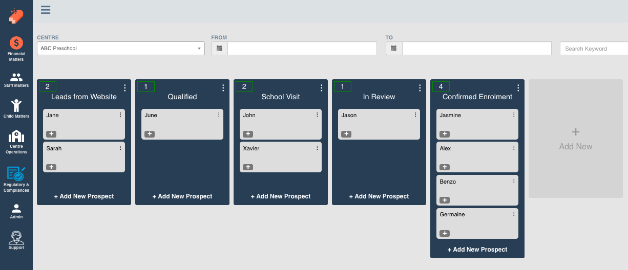
Task: Open Child Matters sidebar icon
Action: pyautogui.click(x=16, y=109)
